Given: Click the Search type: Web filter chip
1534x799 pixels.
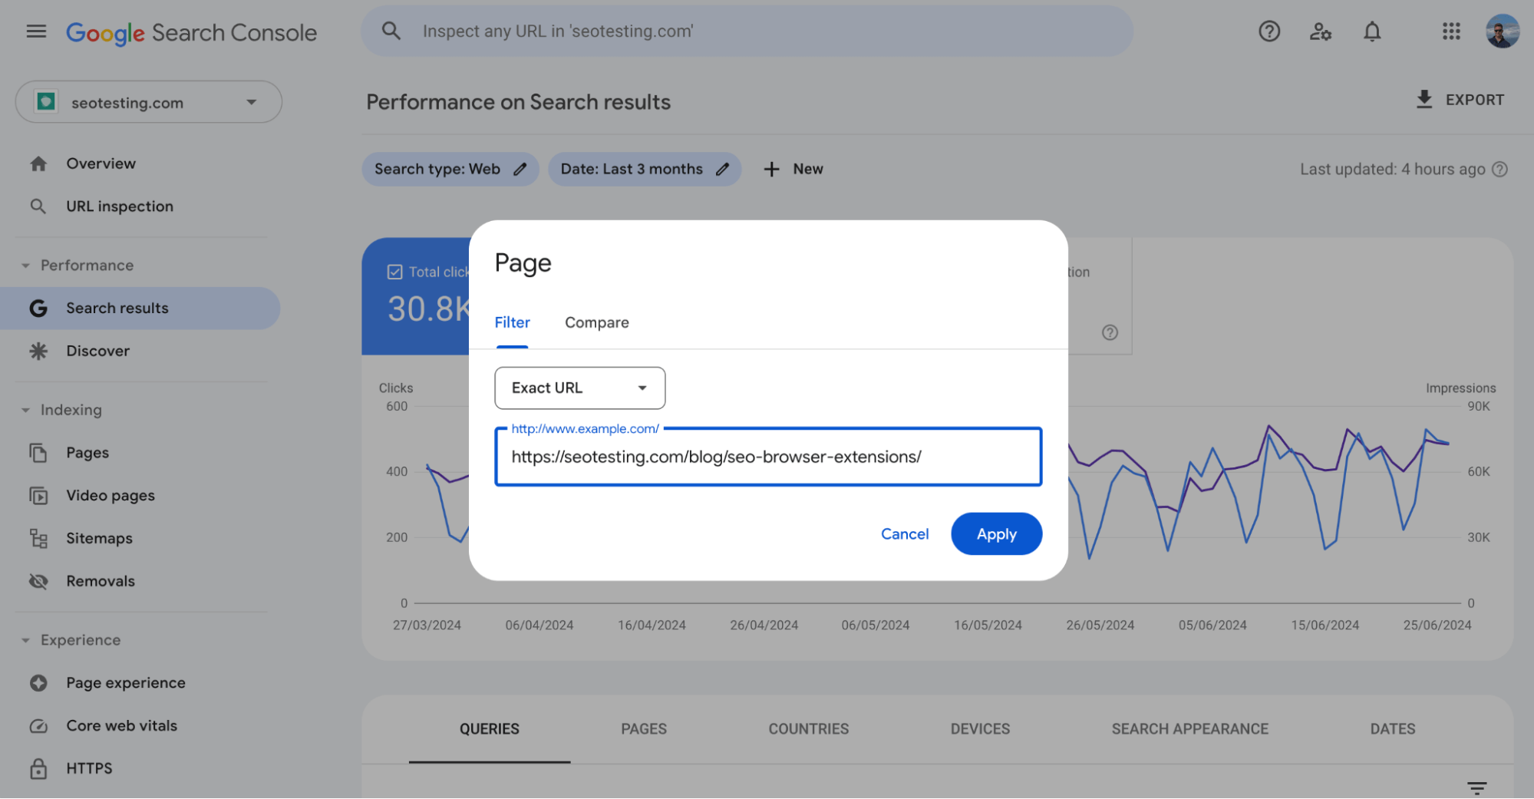Looking at the screenshot, I should pyautogui.click(x=450, y=169).
